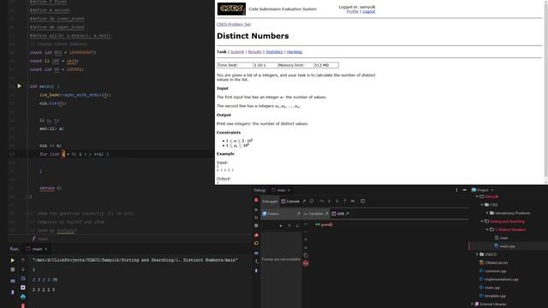Click the red watches icon in Variables sidebar
Image resolution: width=548 pixels, height=308 pixels.
(x=306, y=263)
